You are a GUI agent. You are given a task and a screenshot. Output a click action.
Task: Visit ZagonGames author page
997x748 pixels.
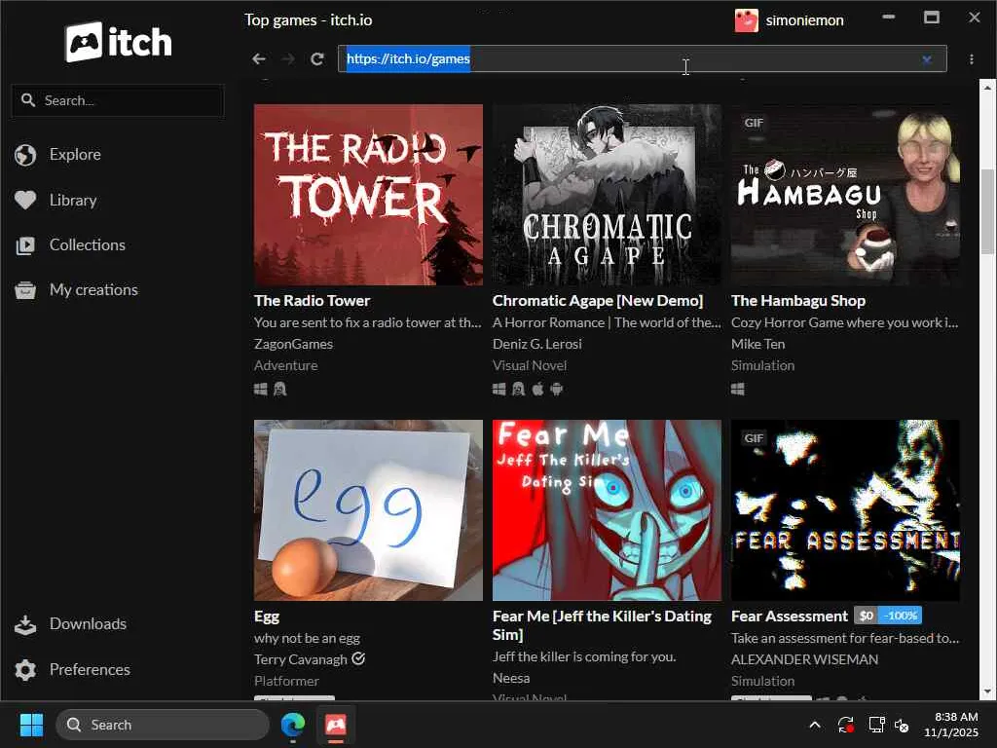(x=293, y=344)
